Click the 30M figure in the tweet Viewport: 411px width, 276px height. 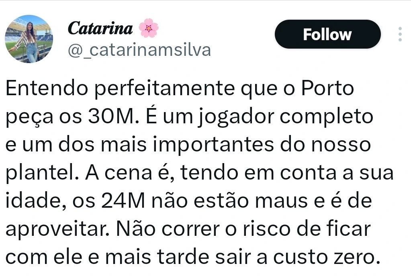[108, 117]
